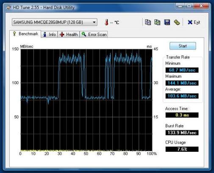Open the Info tab
This screenshot has height=173, width=214.
[49, 34]
